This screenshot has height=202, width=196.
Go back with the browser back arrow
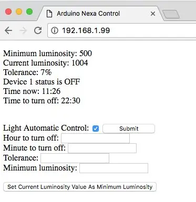pyautogui.click(x=8, y=30)
